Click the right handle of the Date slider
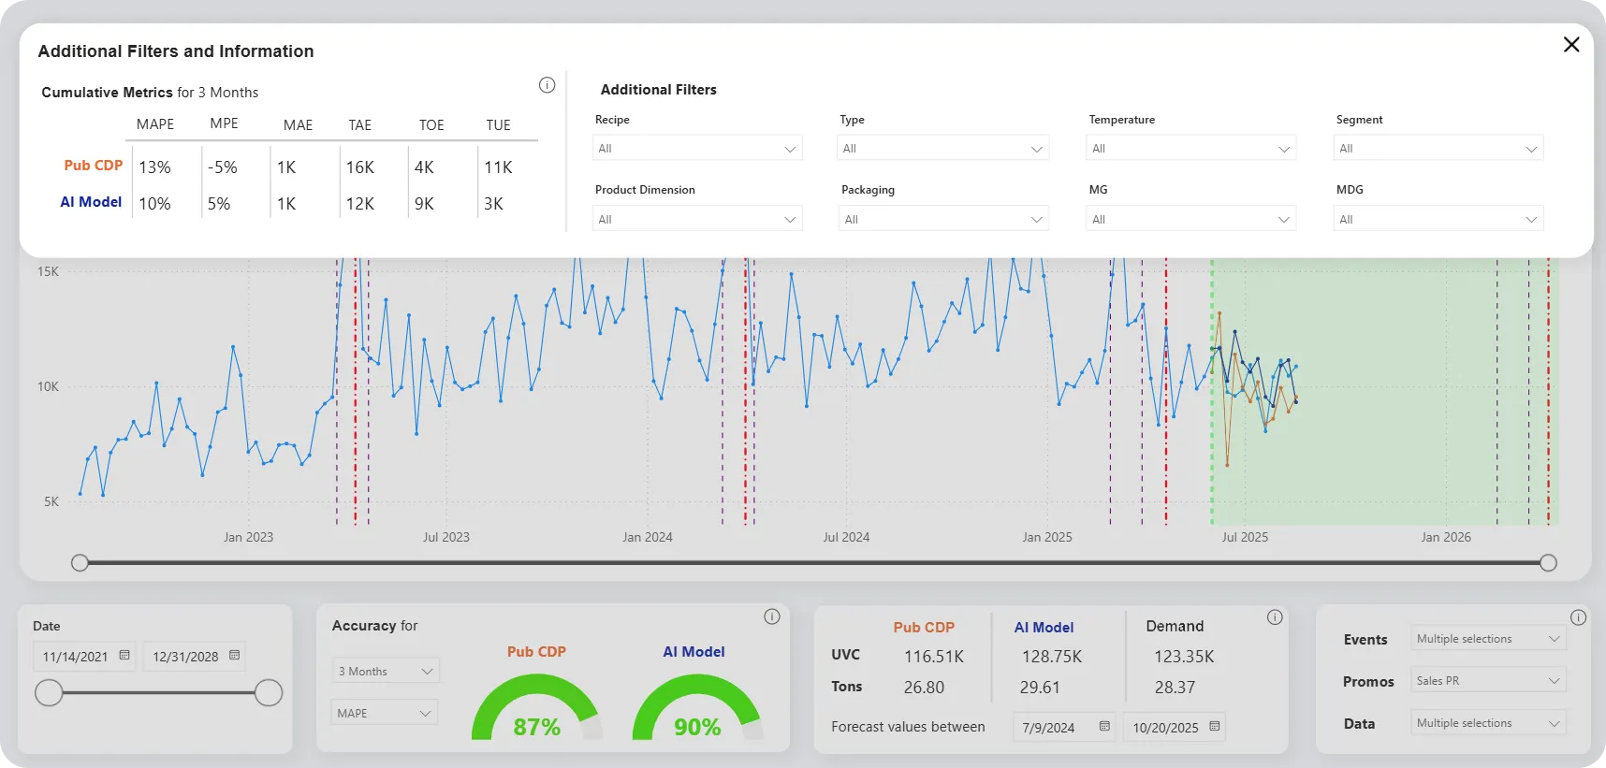 tap(269, 692)
